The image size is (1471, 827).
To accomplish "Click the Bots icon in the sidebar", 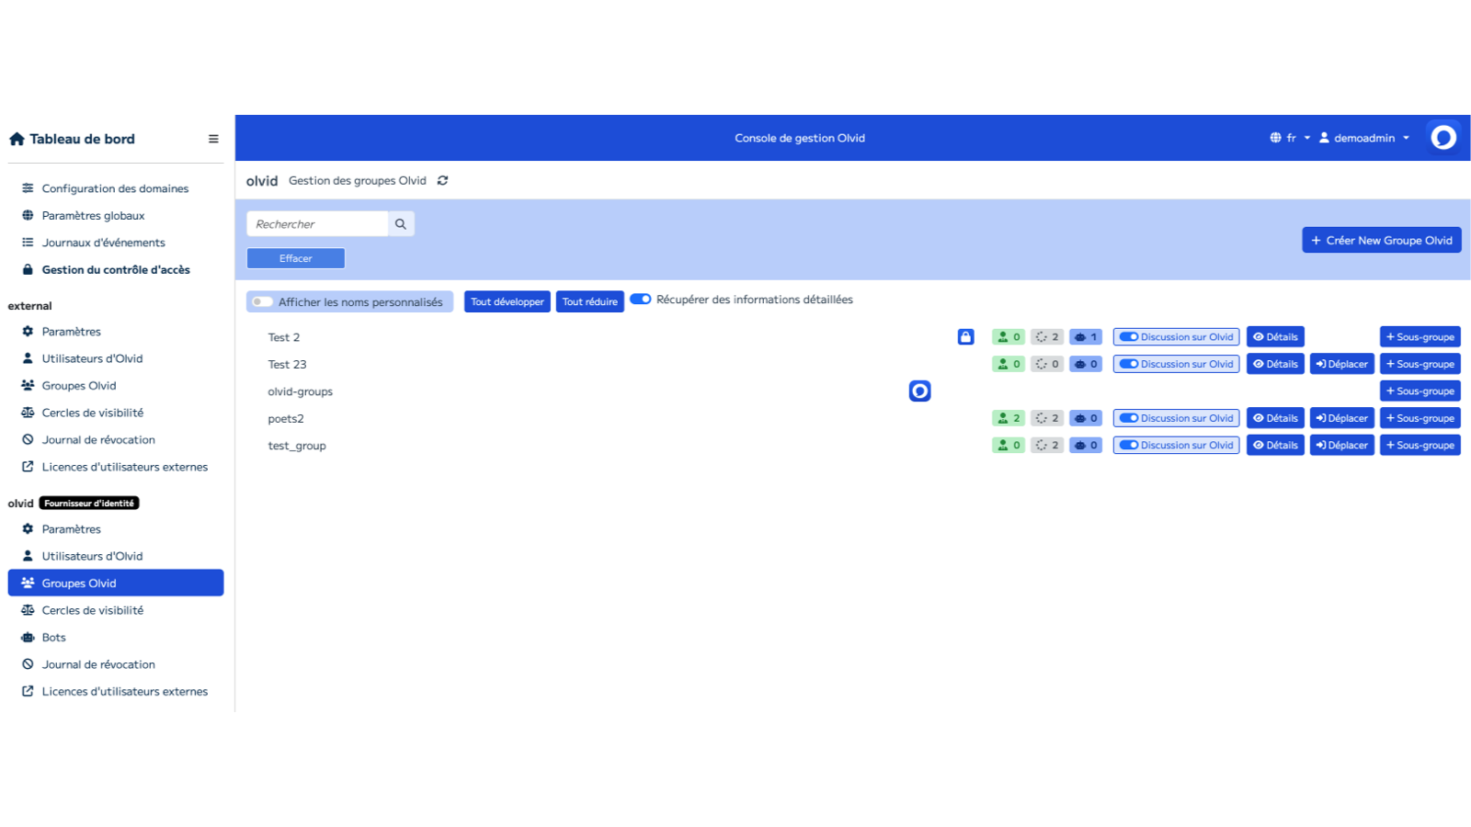I will point(26,637).
